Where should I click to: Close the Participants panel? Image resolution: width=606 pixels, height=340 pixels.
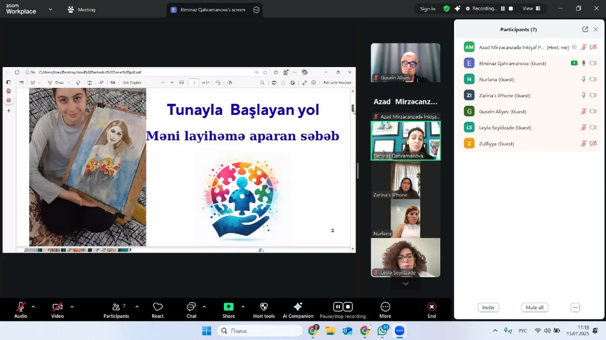tap(595, 29)
